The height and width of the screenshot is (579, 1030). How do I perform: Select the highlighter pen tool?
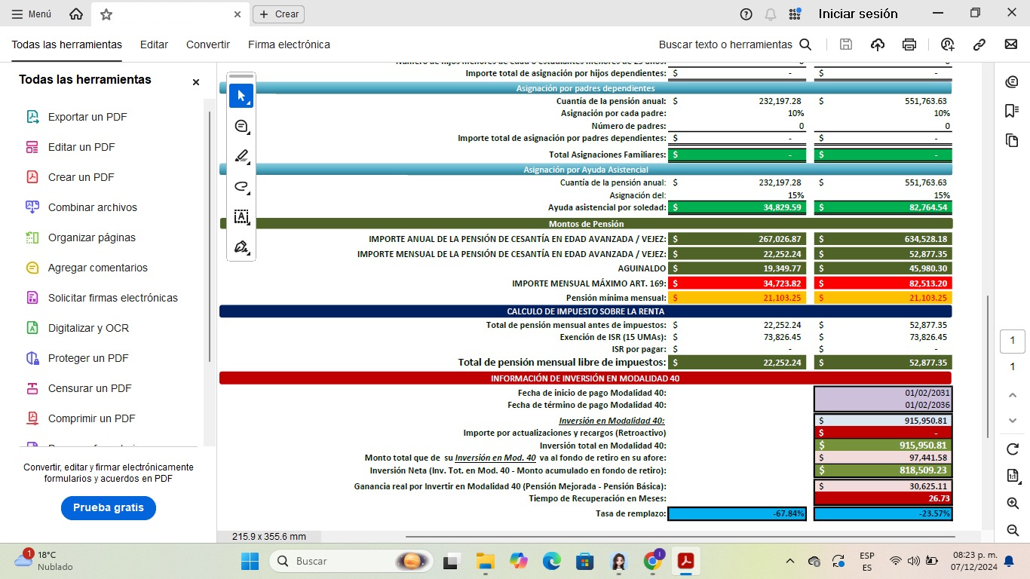241,156
